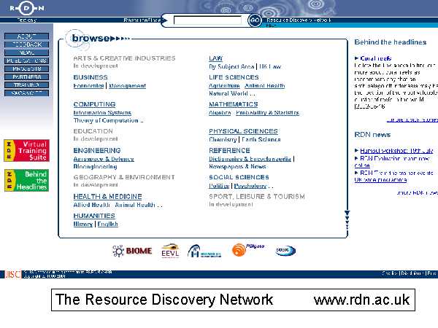
Task: Open the EEVL hub logo
Action: coord(170,251)
